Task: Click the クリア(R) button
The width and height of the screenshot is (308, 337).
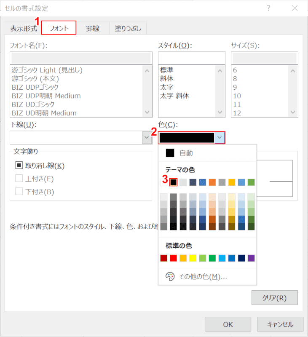Action: [274, 298]
